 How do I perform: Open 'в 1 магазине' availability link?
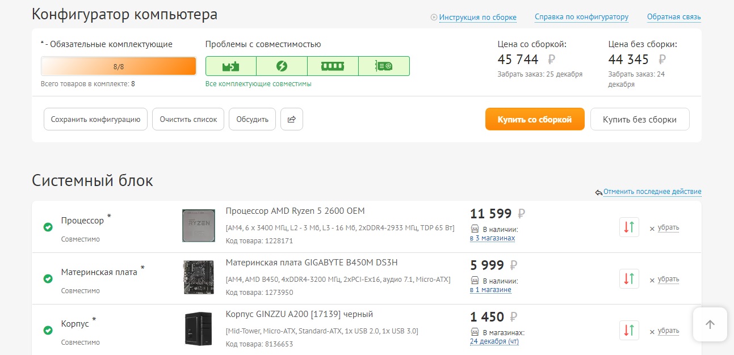[490, 290]
